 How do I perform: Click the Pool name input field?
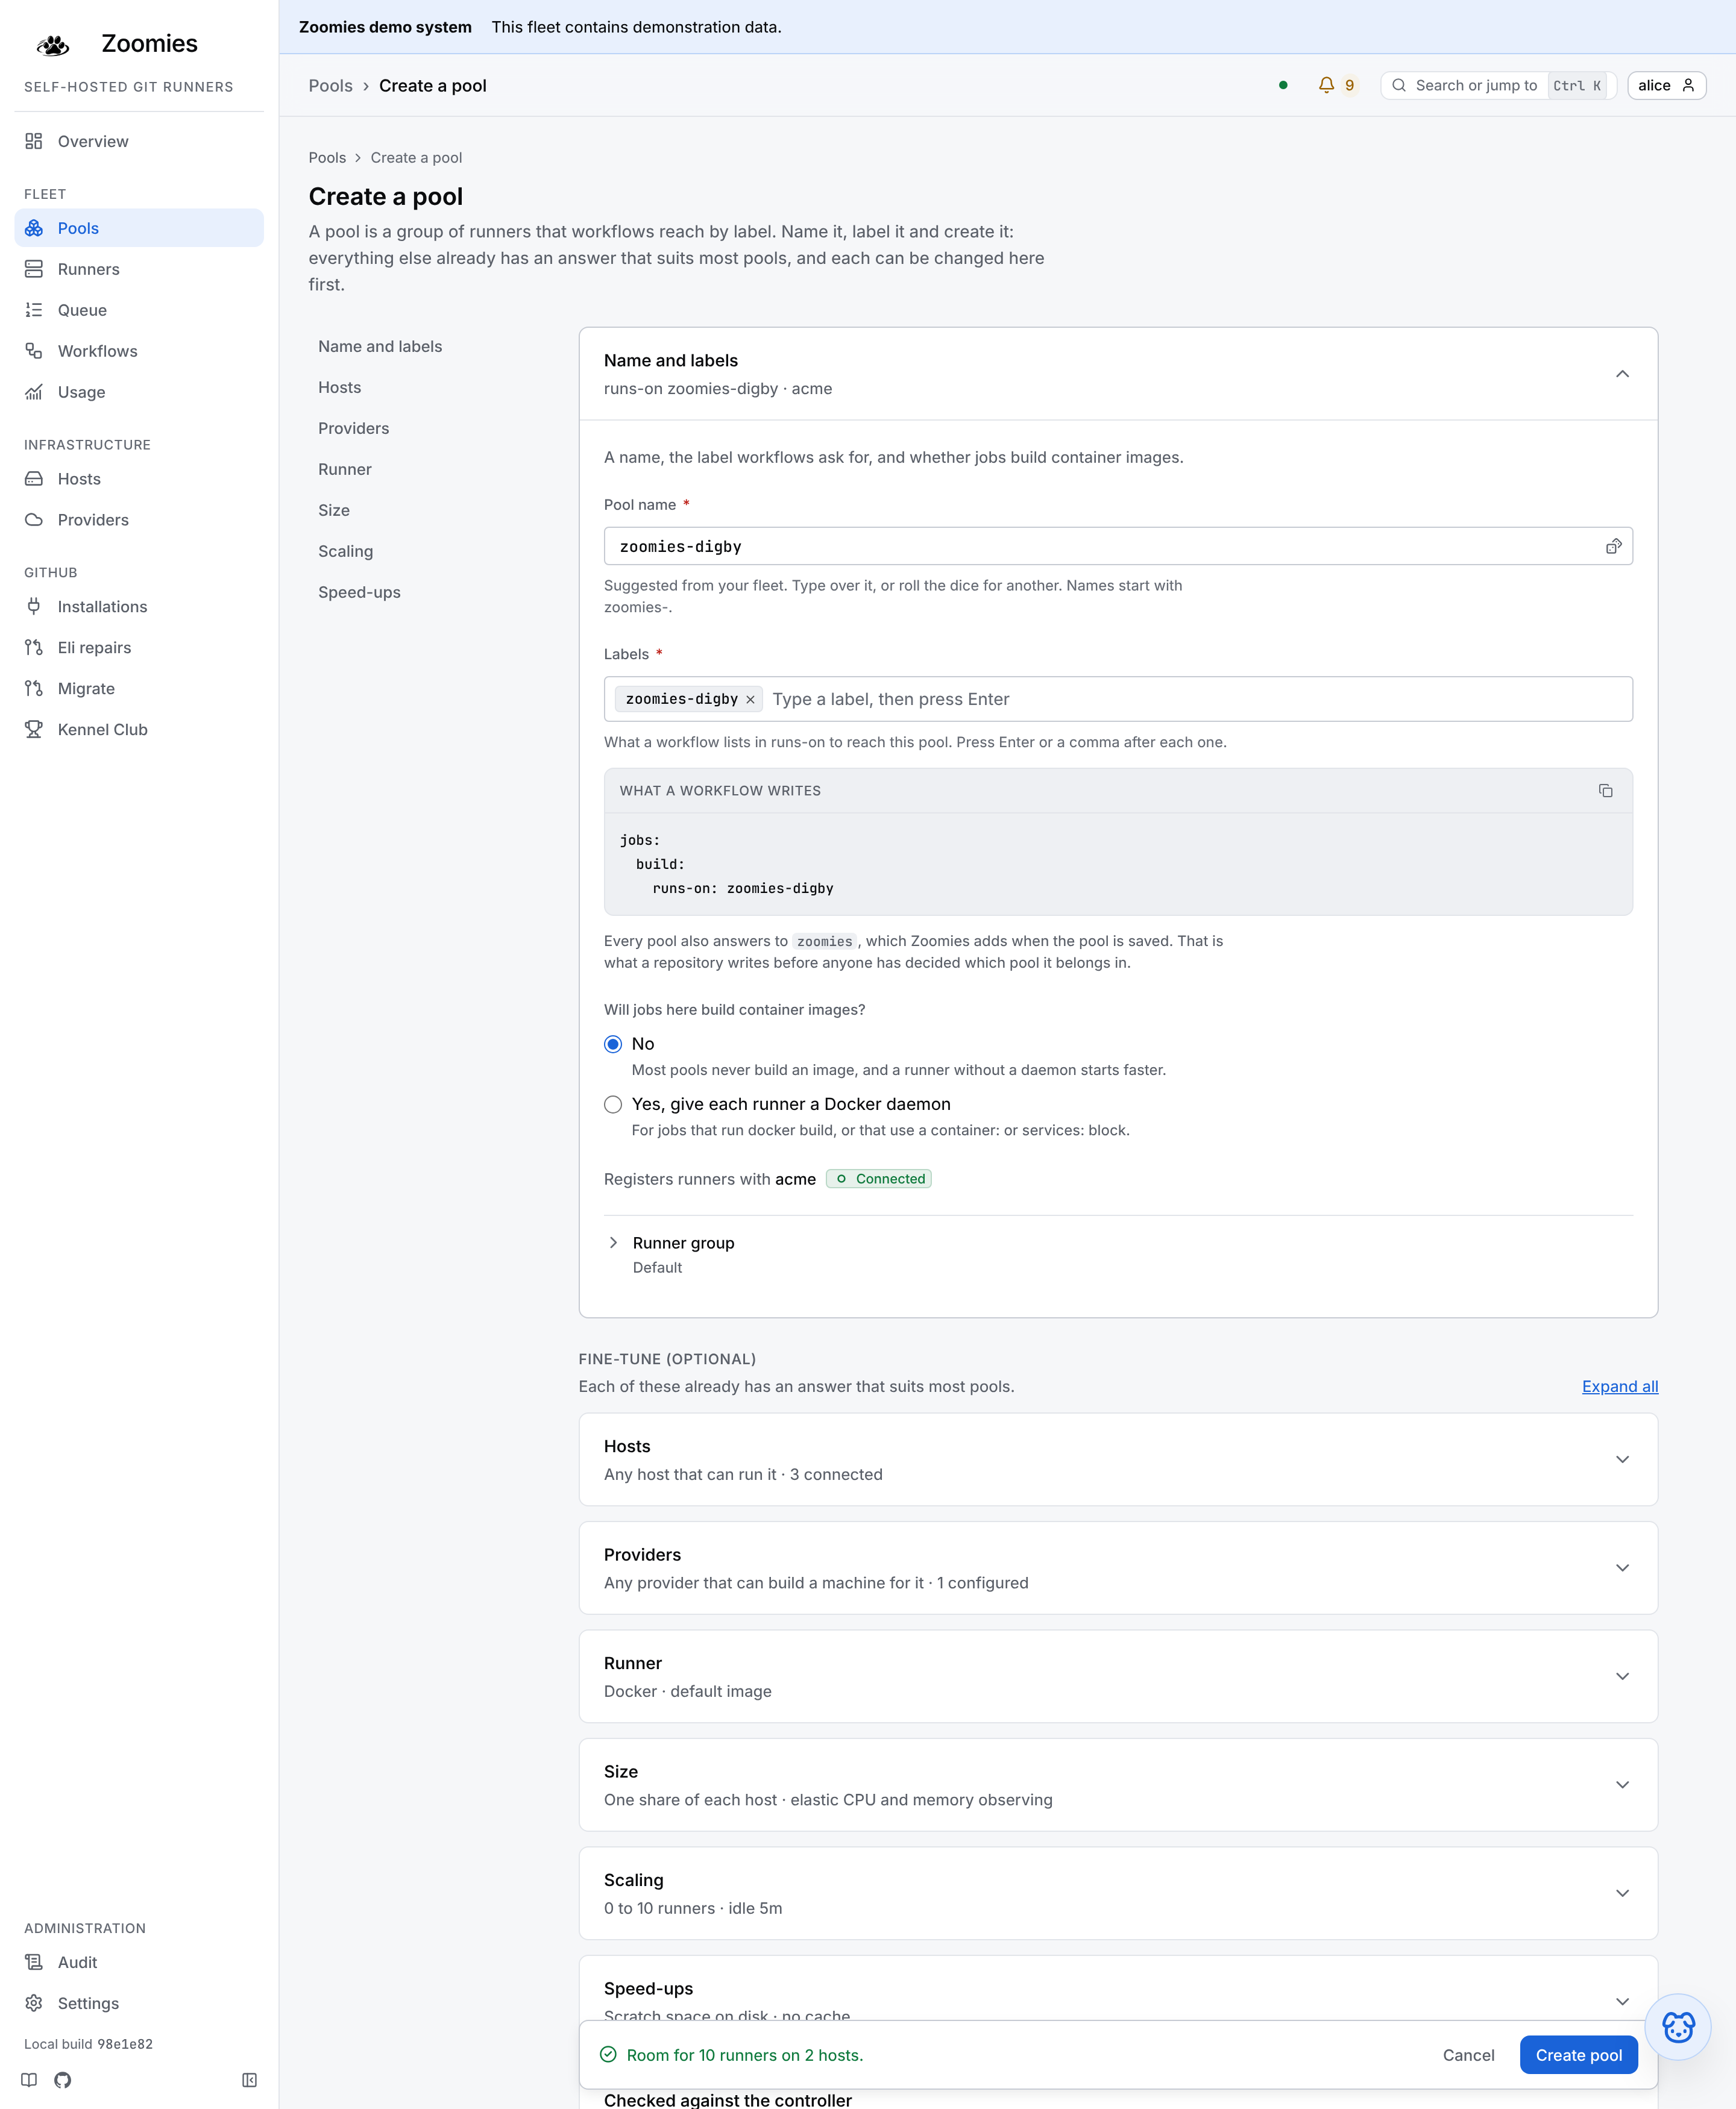click(x=1118, y=546)
